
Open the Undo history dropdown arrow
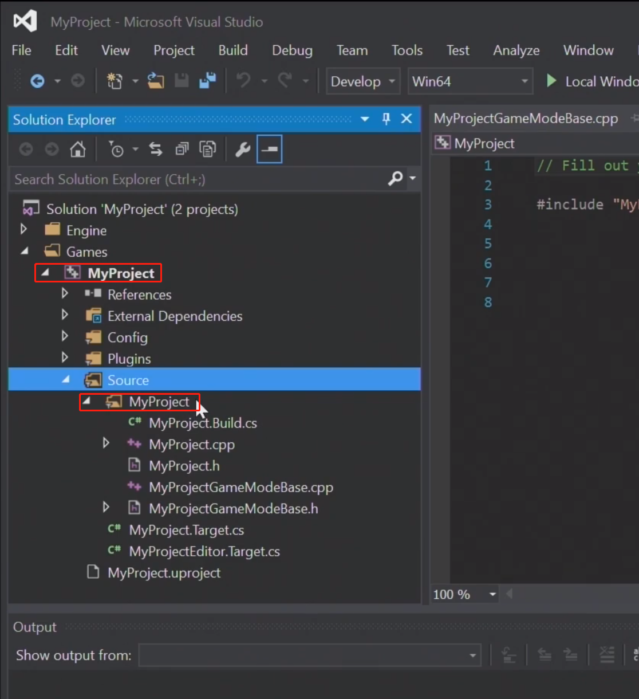(x=264, y=81)
